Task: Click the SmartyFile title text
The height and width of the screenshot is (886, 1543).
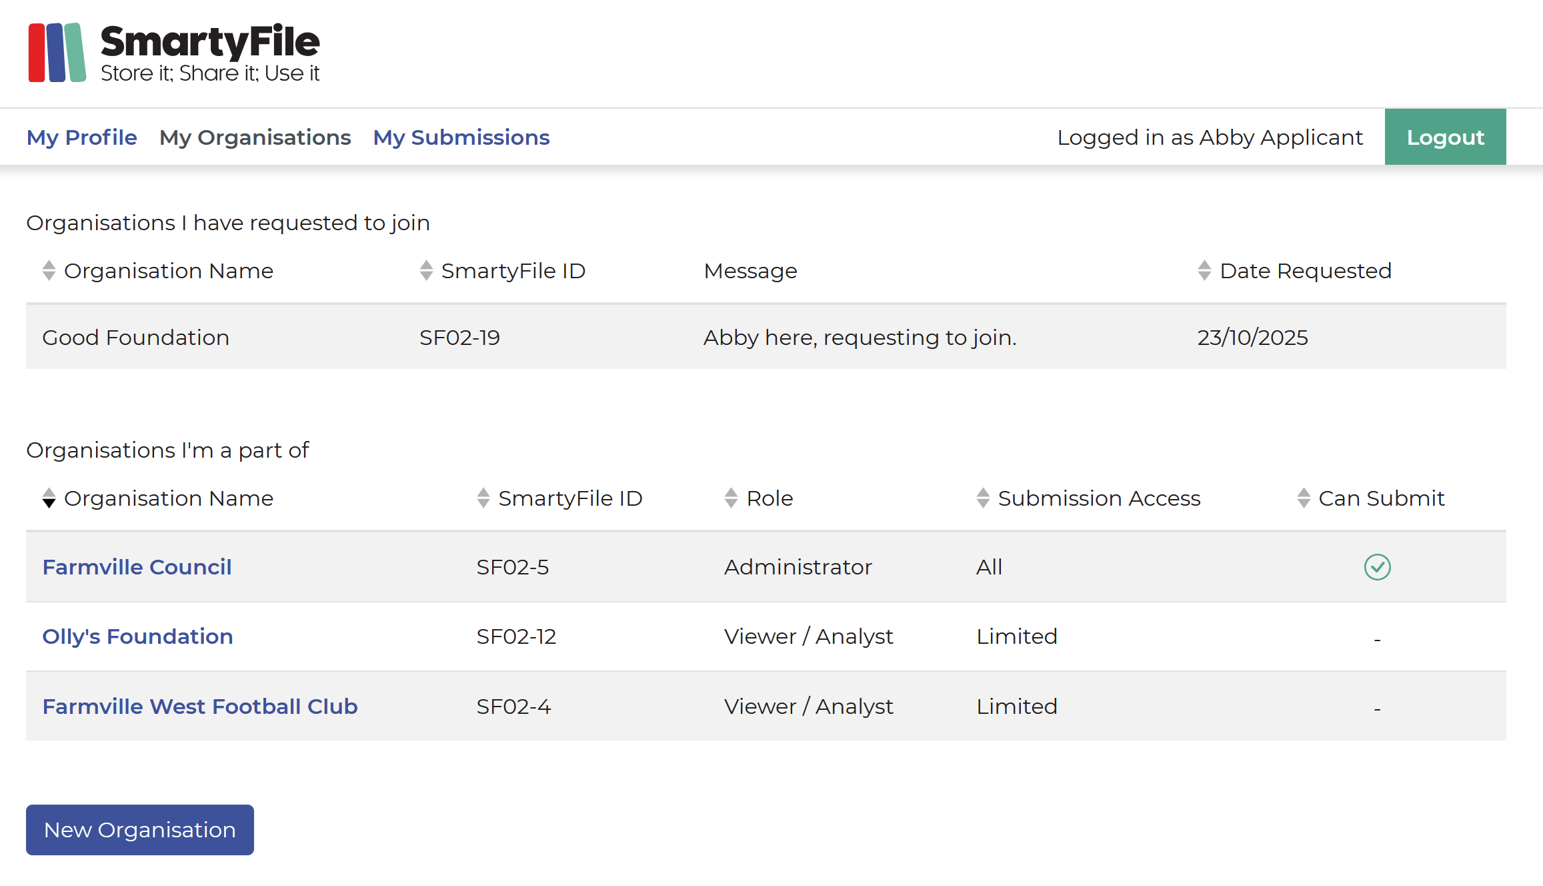Action: (x=210, y=41)
